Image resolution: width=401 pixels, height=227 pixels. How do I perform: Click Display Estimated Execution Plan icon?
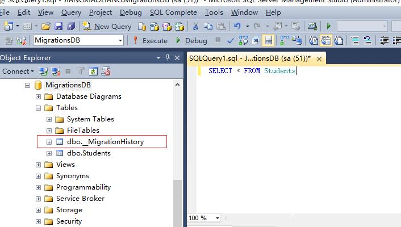[243, 40]
